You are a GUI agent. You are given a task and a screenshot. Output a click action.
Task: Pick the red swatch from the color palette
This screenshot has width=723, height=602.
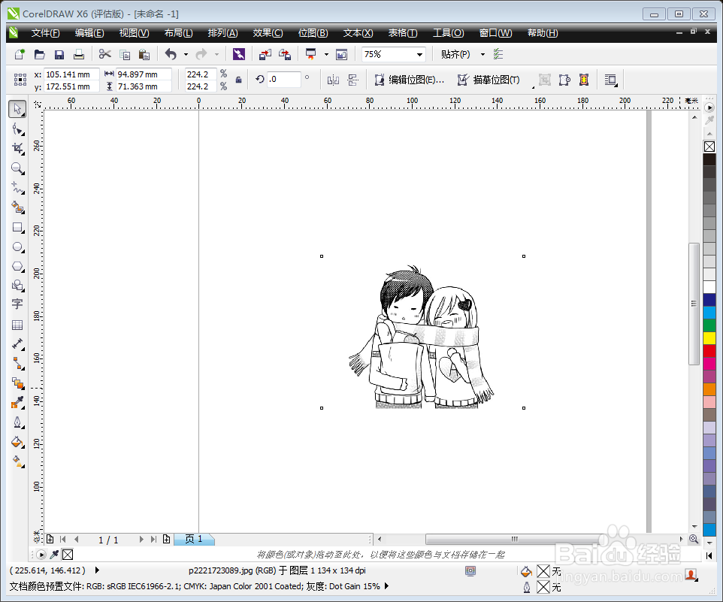point(709,350)
